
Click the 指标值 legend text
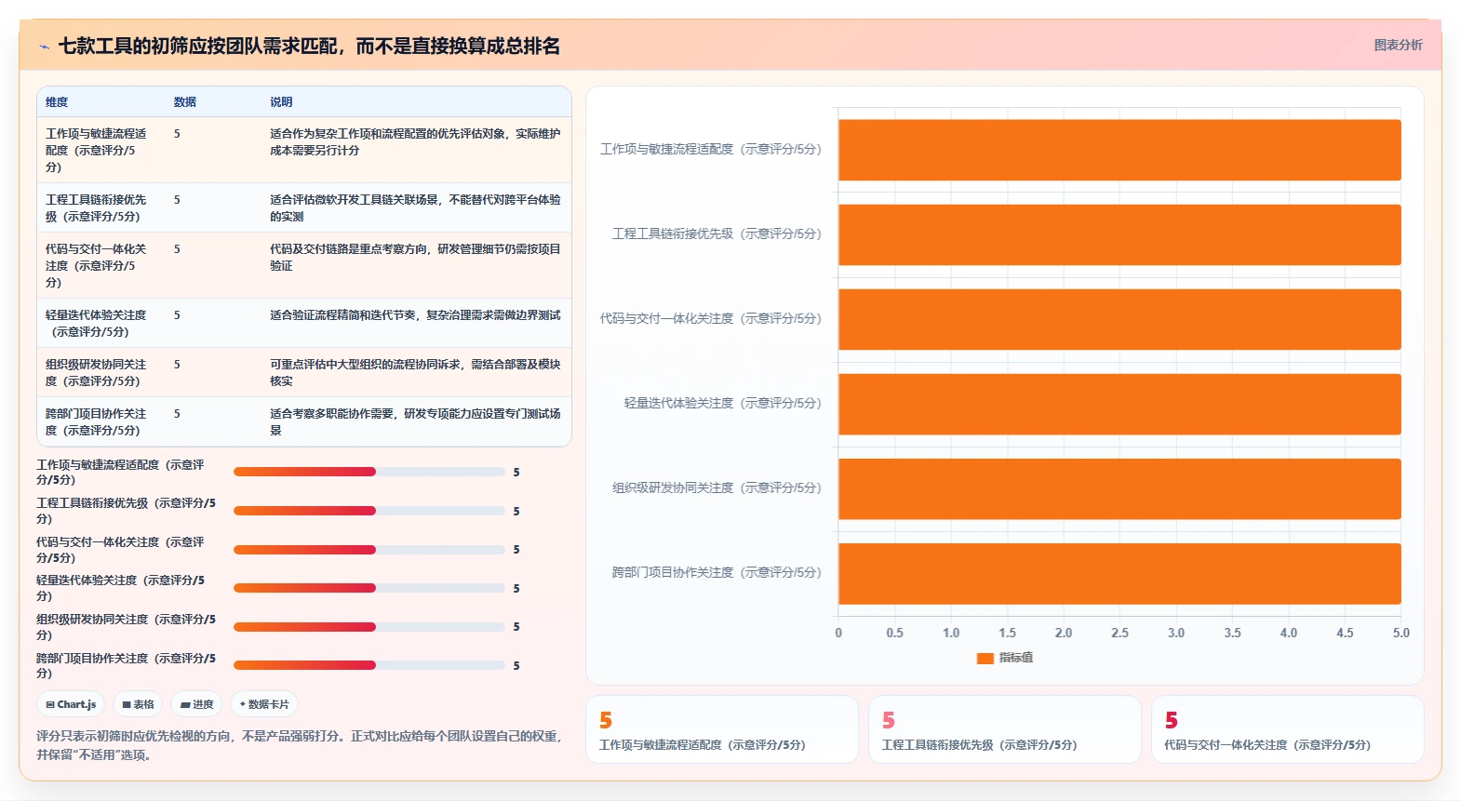click(x=1016, y=658)
